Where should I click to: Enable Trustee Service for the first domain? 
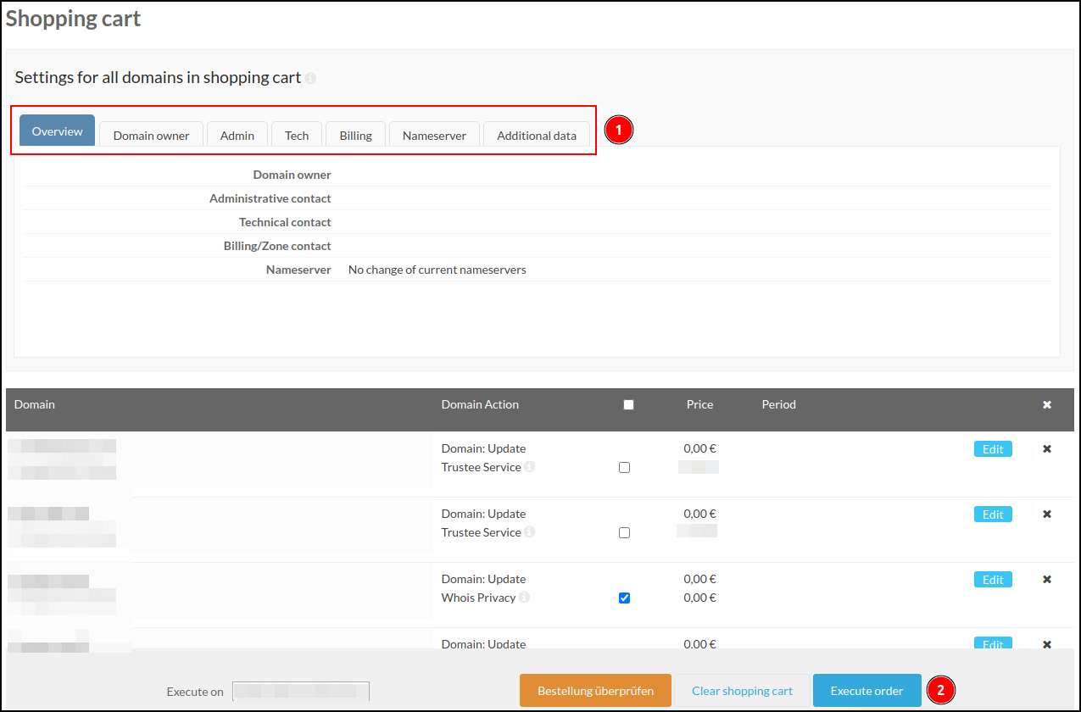625,468
